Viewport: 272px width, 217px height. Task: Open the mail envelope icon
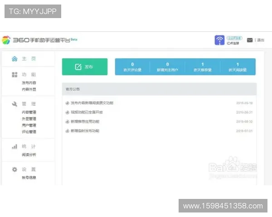pyautogui.click(x=250, y=40)
